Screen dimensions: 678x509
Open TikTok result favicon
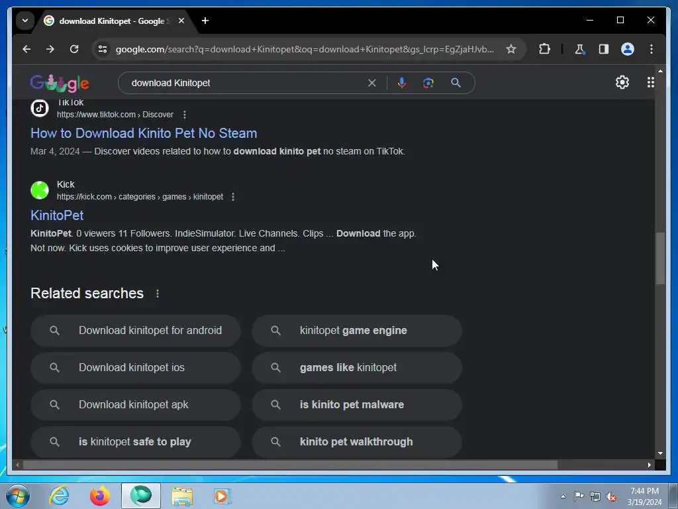[40, 108]
